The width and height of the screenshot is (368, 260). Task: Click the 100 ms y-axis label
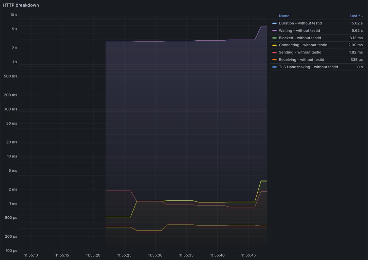(11, 109)
